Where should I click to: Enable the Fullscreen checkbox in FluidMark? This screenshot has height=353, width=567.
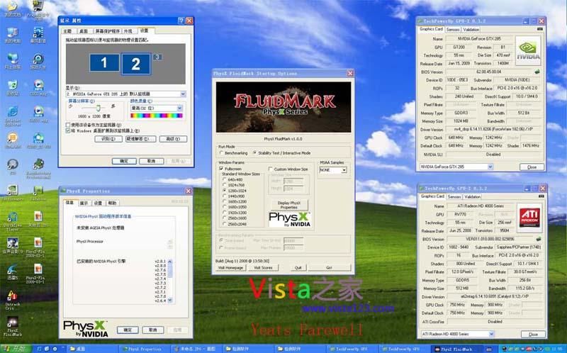(x=220, y=169)
